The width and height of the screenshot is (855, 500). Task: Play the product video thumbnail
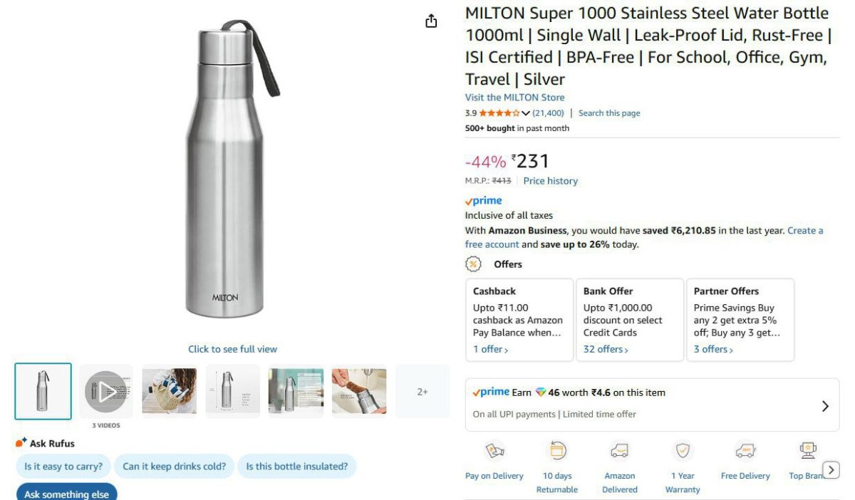(x=106, y=391)
